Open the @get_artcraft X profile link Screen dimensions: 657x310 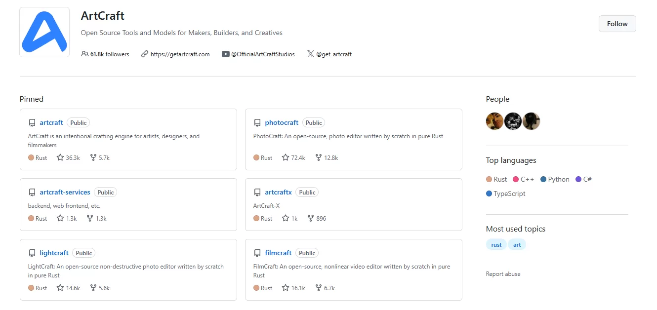pos(334,54)
